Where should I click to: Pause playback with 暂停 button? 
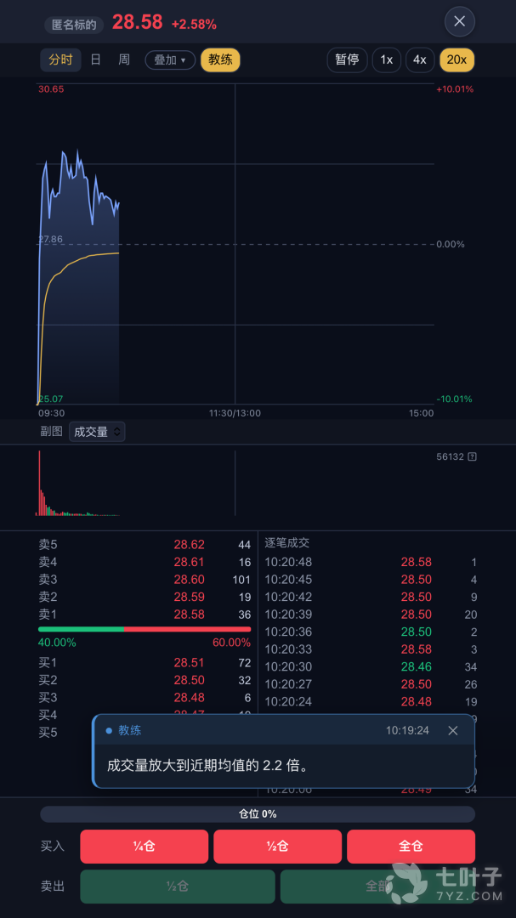(347, 59)
